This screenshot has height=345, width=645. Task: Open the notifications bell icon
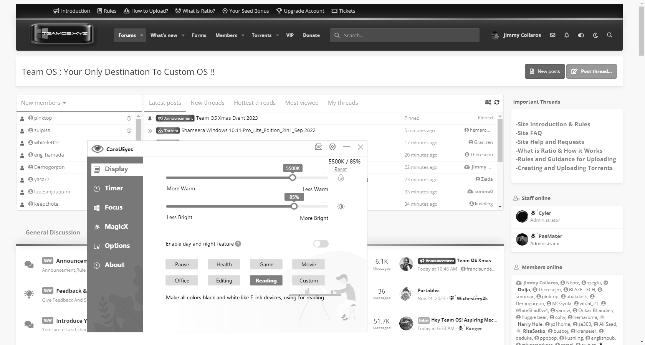[x=567, y=35]
